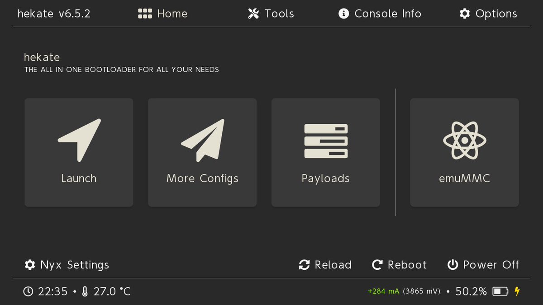Click the Reboot arrow icon

click(x=377, y=265)
